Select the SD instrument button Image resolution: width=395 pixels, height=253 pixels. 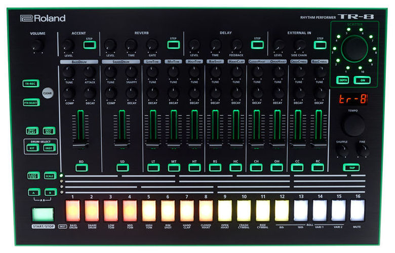coord(123,168)
